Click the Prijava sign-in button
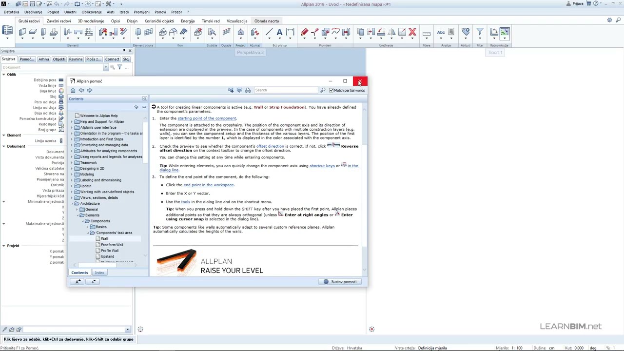The width and height of the screenshot is (624, 351). click(x=575, y=3)
